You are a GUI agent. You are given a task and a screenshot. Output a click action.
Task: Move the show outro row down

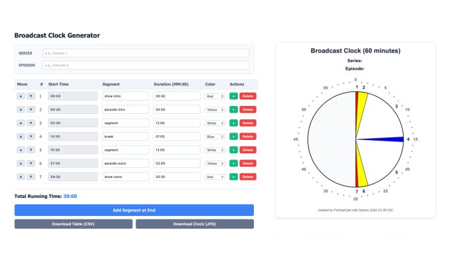click(31, 177)
